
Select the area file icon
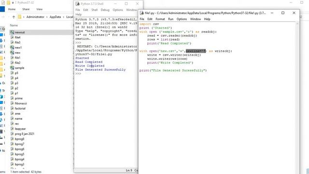coord(12,114)
